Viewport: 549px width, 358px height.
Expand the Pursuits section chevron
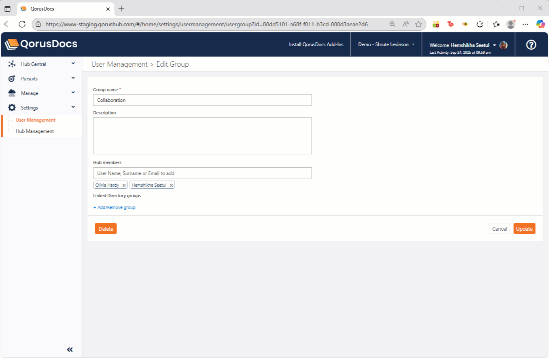click(x=73, y=78)
